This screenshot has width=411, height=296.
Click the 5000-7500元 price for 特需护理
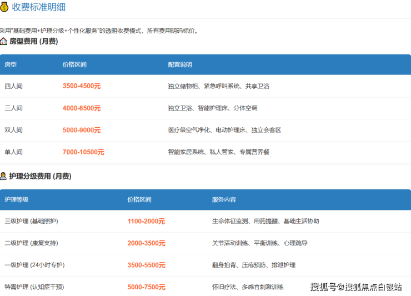tap(146, 287)
